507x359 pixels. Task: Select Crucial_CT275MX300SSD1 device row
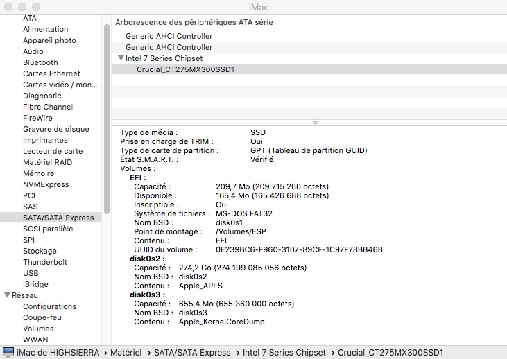coord(309,69)
